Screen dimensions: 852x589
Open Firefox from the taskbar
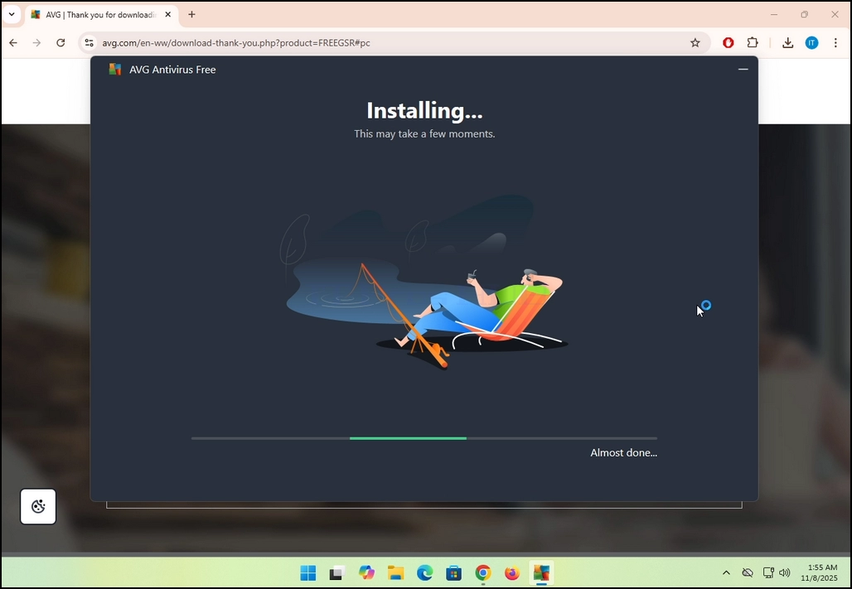pyautogui.click(x=512, y=572)
